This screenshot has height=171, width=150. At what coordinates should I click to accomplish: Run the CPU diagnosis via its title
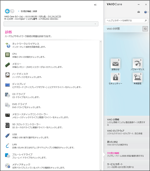click(x=15, y=54)
